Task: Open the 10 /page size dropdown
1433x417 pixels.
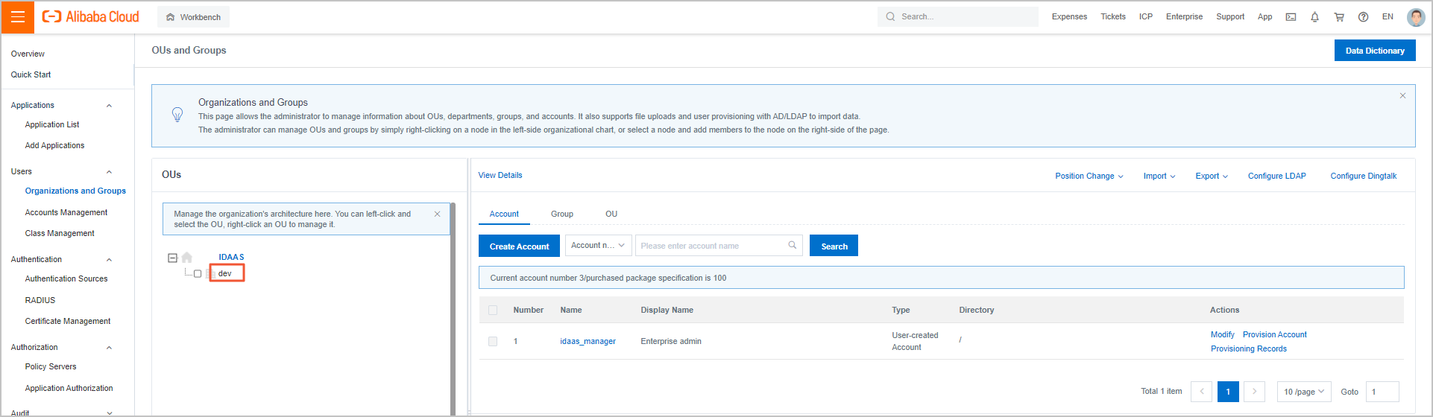Action: (1304, 392)
